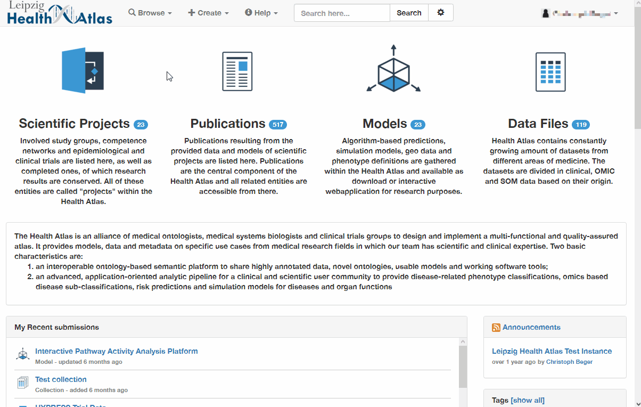Show all tags link

(x=527, y=400)
